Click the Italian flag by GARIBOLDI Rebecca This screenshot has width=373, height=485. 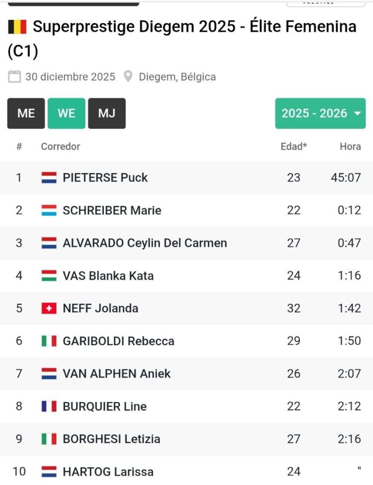[x=49, y=341]
